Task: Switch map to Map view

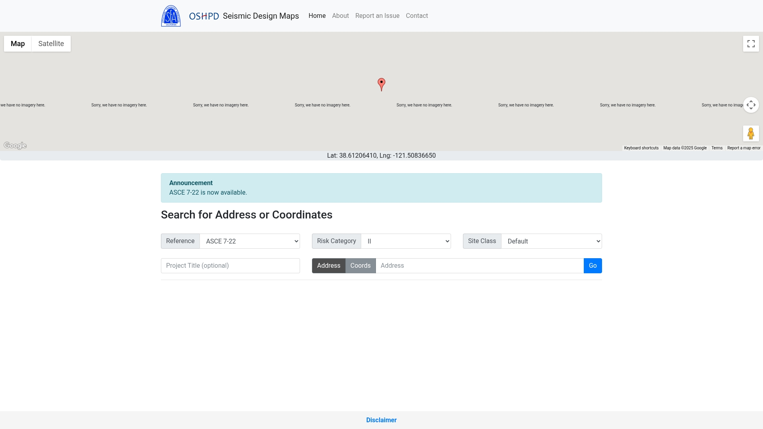Action: 18,44
